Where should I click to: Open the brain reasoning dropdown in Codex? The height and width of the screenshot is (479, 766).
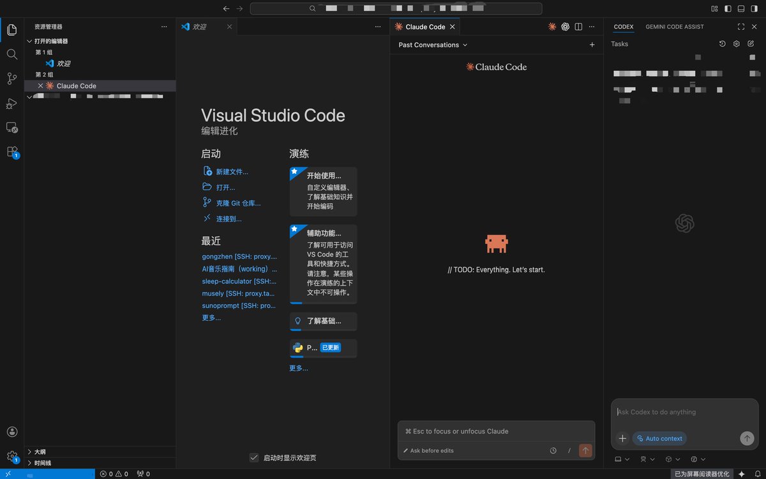coord(698,459)
